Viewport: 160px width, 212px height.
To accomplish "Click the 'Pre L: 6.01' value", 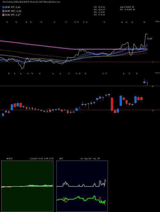I will point(100,12).
